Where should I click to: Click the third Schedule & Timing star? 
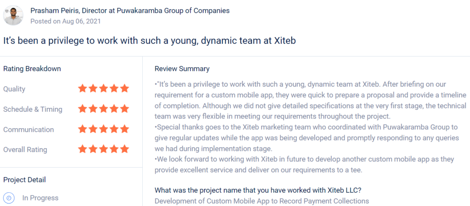click(x=103, y=109)
